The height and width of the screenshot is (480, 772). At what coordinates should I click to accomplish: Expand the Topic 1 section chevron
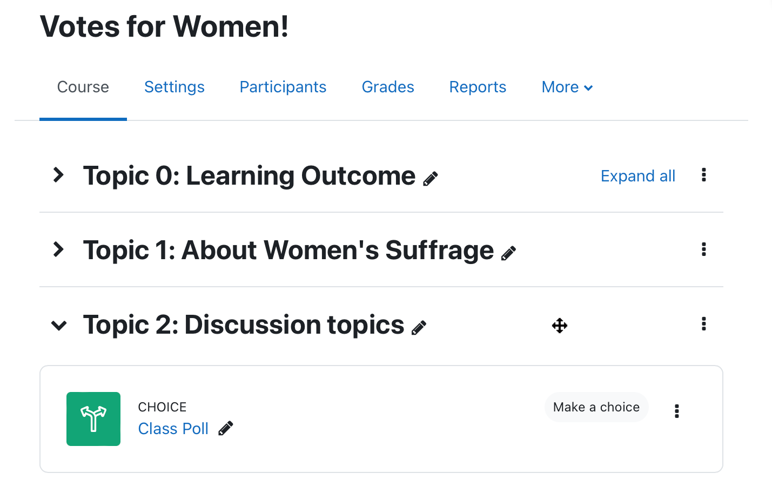[58, 249]
